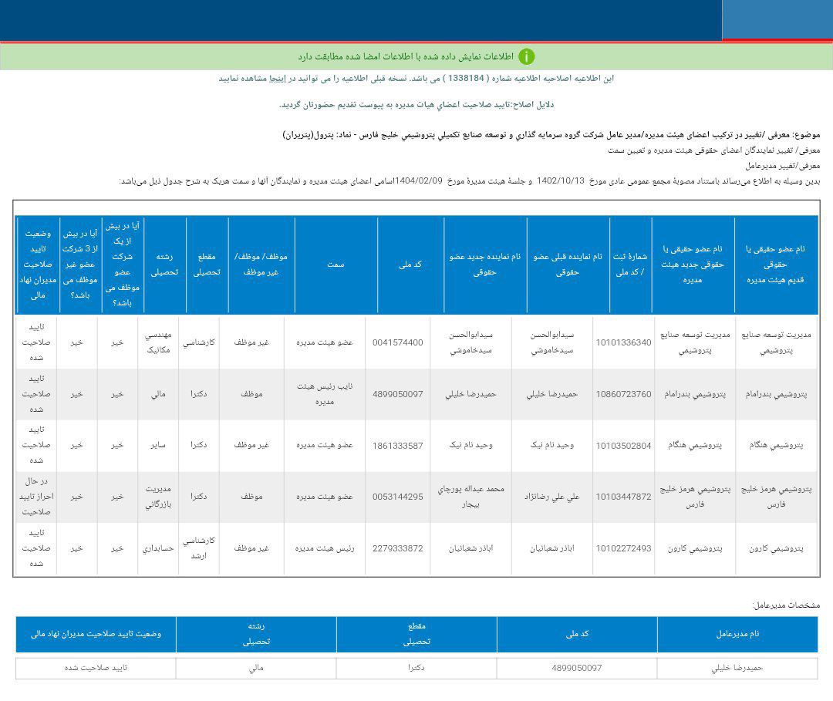
Task: Select national code 4899050097 in the CEO details table
Action: click(576, 668)
